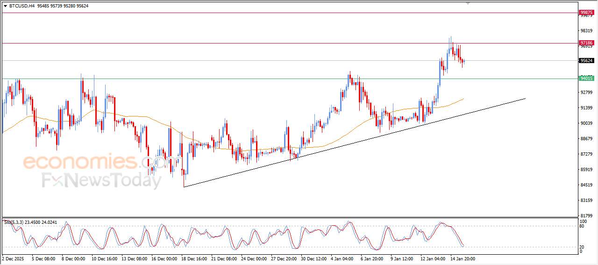
Task: Select the black ascending trendline
Action: tap(355, 143)
